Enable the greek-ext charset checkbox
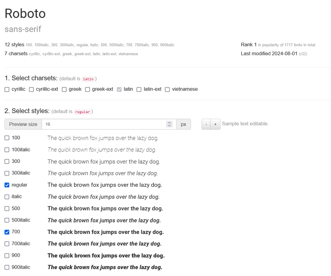331x276 pixels. (87, 90)
